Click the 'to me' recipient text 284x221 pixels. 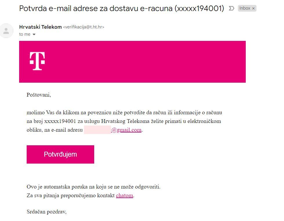pos(25,34)
